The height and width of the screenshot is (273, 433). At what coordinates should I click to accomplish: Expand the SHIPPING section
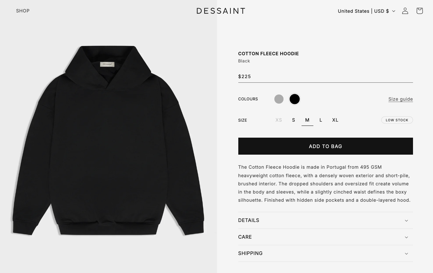(325, 253)
